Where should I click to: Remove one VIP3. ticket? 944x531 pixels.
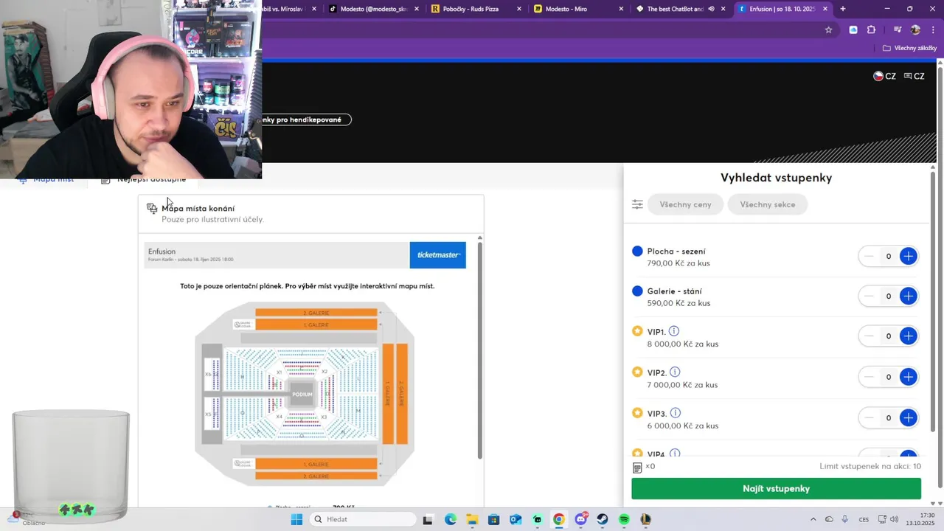(x=869, y=417)
